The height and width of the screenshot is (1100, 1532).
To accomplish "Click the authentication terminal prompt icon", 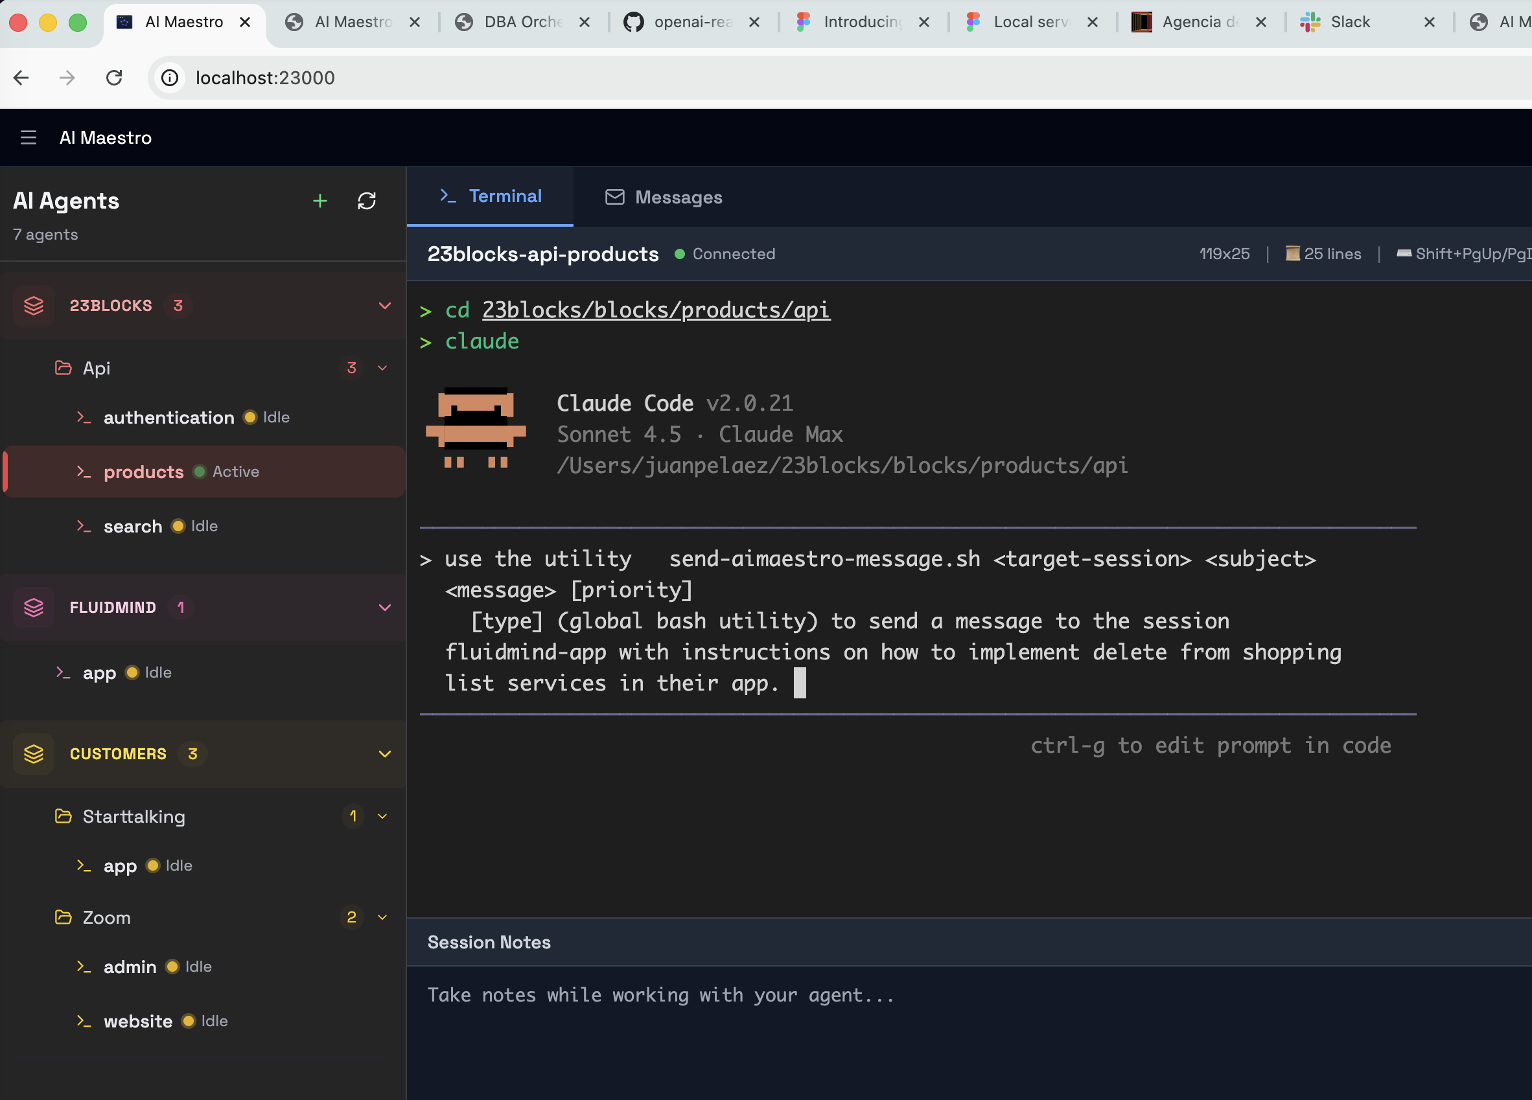I will point(84,417).
